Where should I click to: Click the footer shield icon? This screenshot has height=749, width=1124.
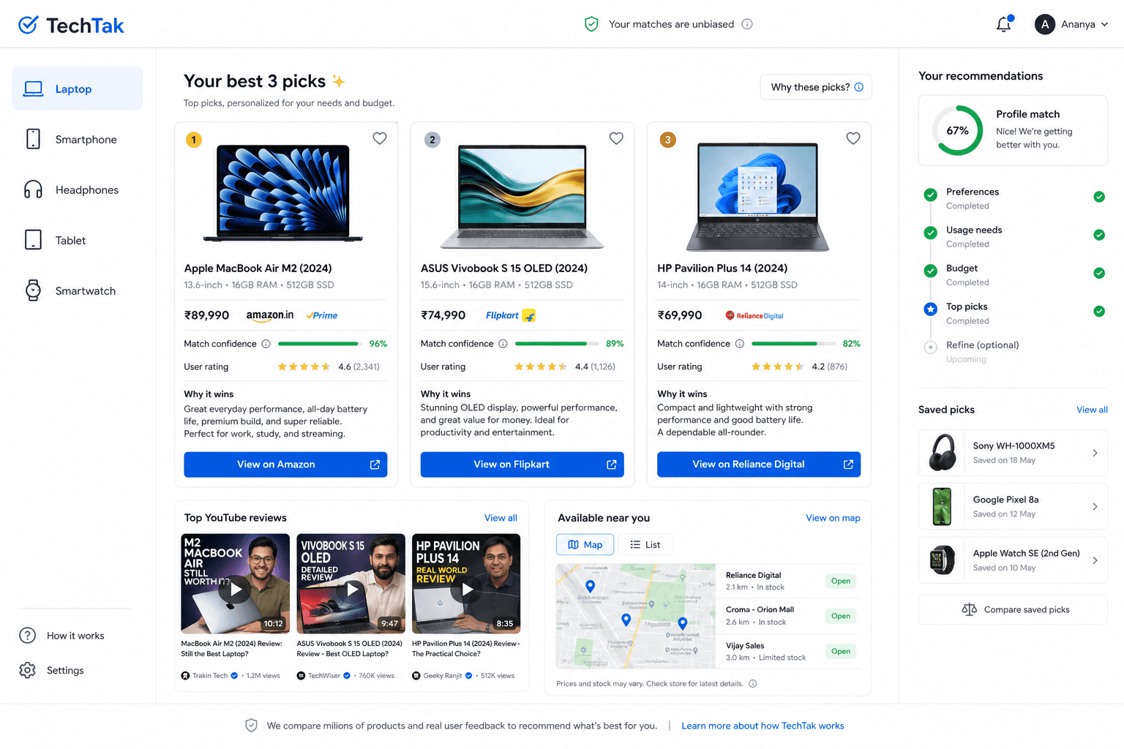point(251,726)
